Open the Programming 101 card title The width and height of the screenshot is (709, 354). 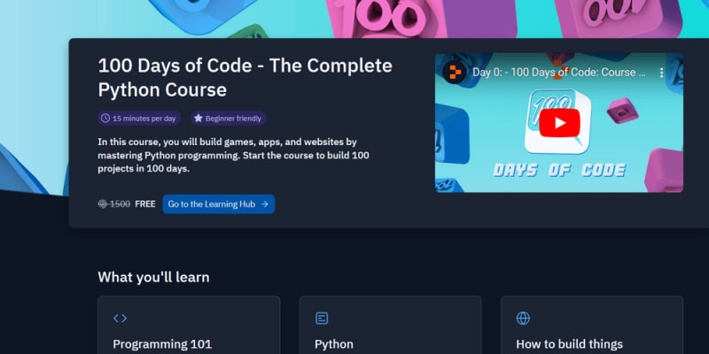[x=162, y=344]
